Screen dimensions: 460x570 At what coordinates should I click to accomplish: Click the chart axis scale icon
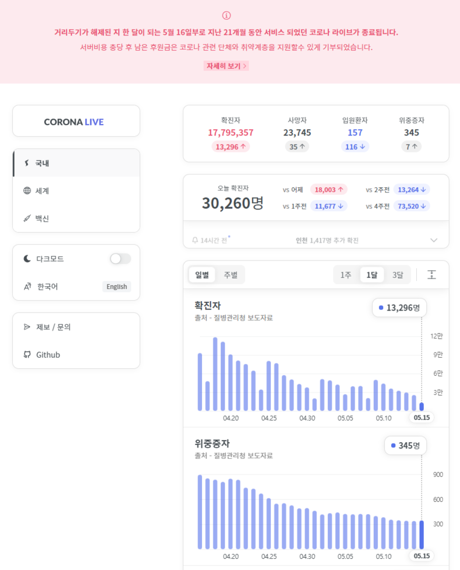(431, 275)
